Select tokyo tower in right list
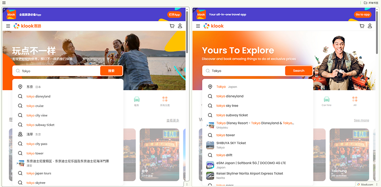 click(x=258, y=135)
